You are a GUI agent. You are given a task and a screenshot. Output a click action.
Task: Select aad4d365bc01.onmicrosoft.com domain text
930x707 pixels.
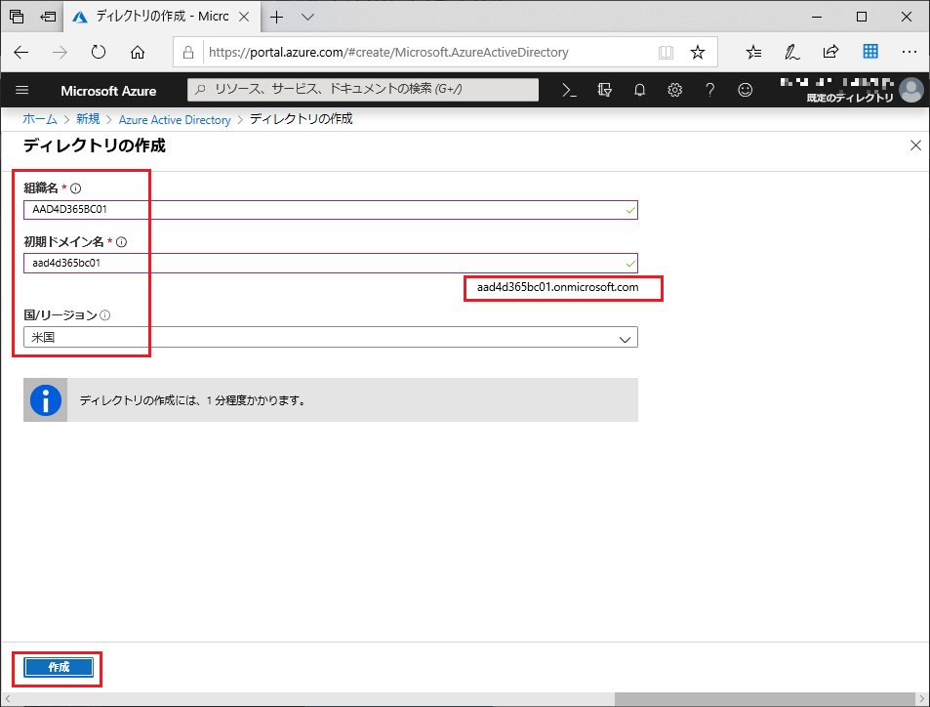(557, 287)
